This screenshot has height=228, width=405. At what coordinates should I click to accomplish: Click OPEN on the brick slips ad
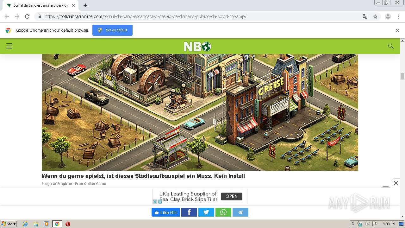[232, 196]
